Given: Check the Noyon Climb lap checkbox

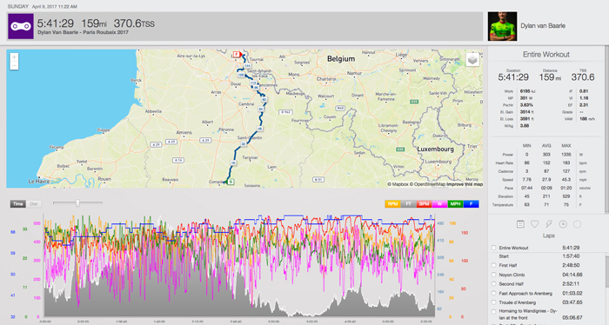Looking at the screenshot, I should coord(493,275).
